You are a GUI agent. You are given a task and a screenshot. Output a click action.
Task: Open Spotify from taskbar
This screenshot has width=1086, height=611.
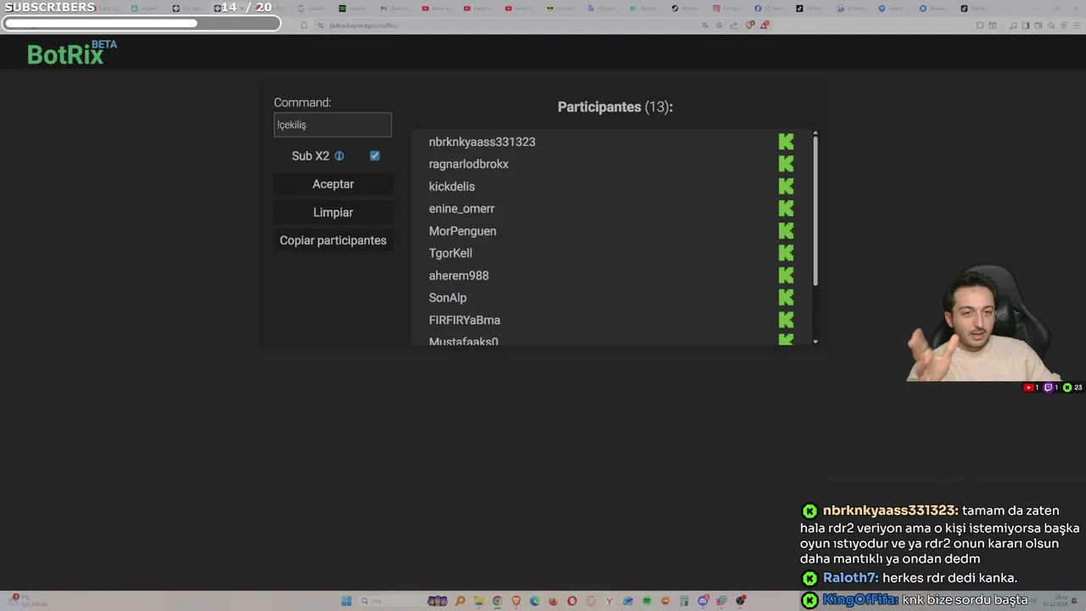(x=647, y=601)
